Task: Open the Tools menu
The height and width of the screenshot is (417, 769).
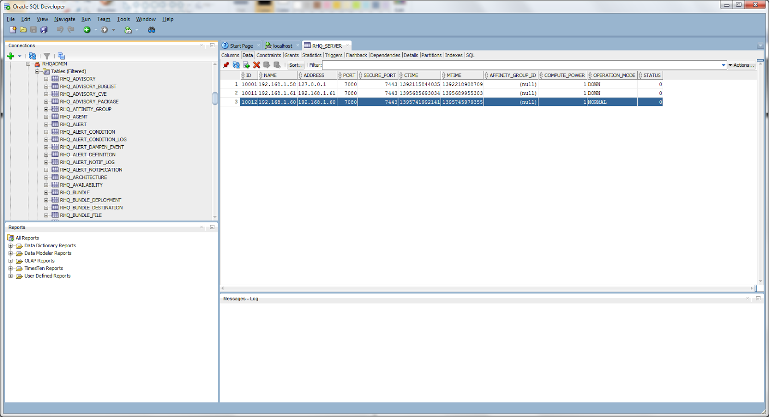Action: [x=124, y=19]
